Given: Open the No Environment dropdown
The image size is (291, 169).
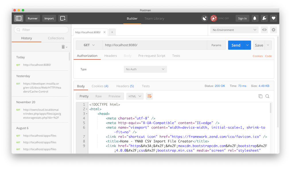Looking at the screenshot, I should [234, 30].
